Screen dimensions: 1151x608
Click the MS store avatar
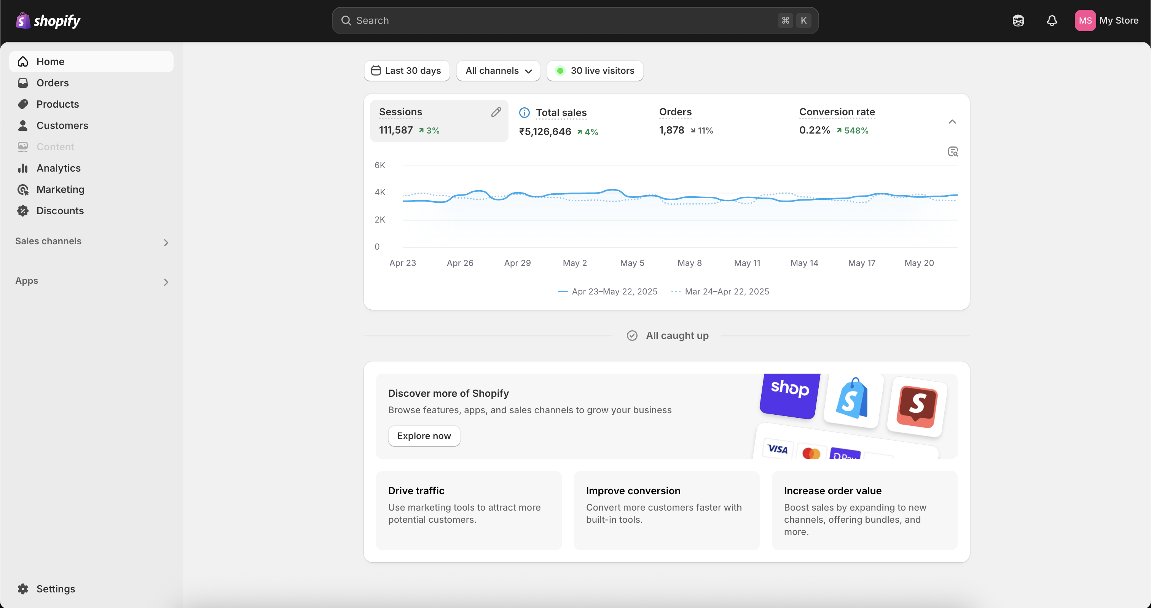point(1084,21)
